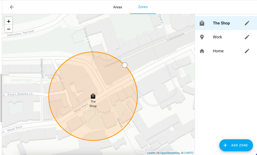Open the Zones tab
This screenshot has width=257, height=155.
(x=143, y=7)
